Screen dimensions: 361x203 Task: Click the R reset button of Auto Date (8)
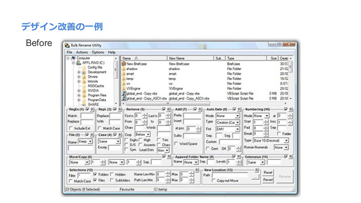[x=239, y=109]
